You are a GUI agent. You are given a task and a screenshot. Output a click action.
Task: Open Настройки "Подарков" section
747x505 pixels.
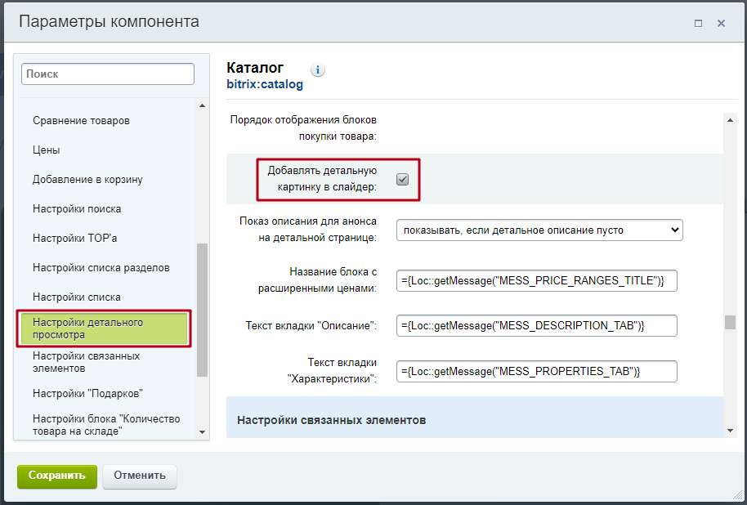point(87,394)
